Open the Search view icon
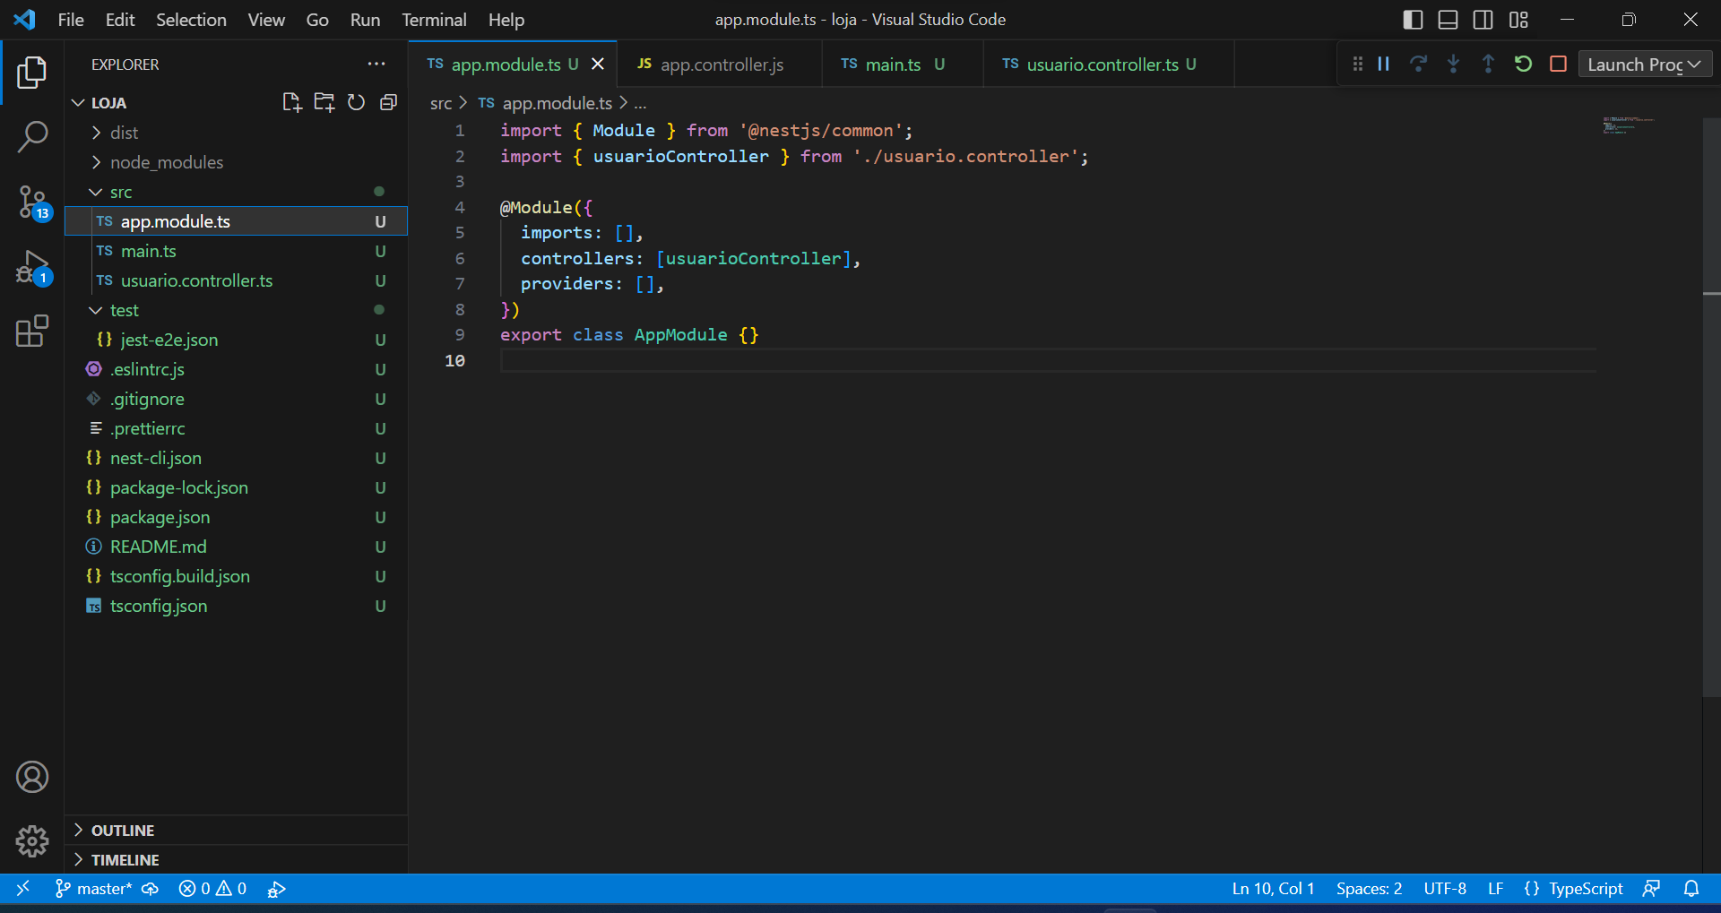This screenshot has width=1721, height=913. click(x=32, y=137)
